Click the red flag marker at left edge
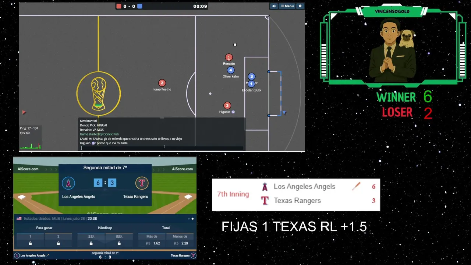The image size is (471, 265). [24, 112]
